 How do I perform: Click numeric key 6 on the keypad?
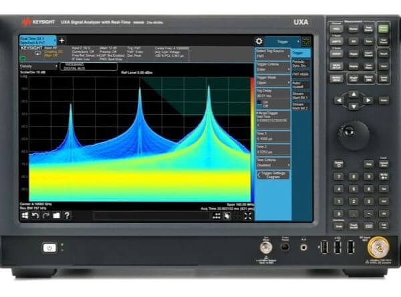pos(368,190)
